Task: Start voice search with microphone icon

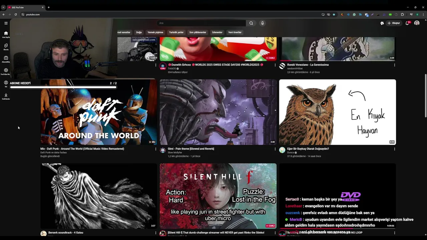Action: [x=263, y=23]
